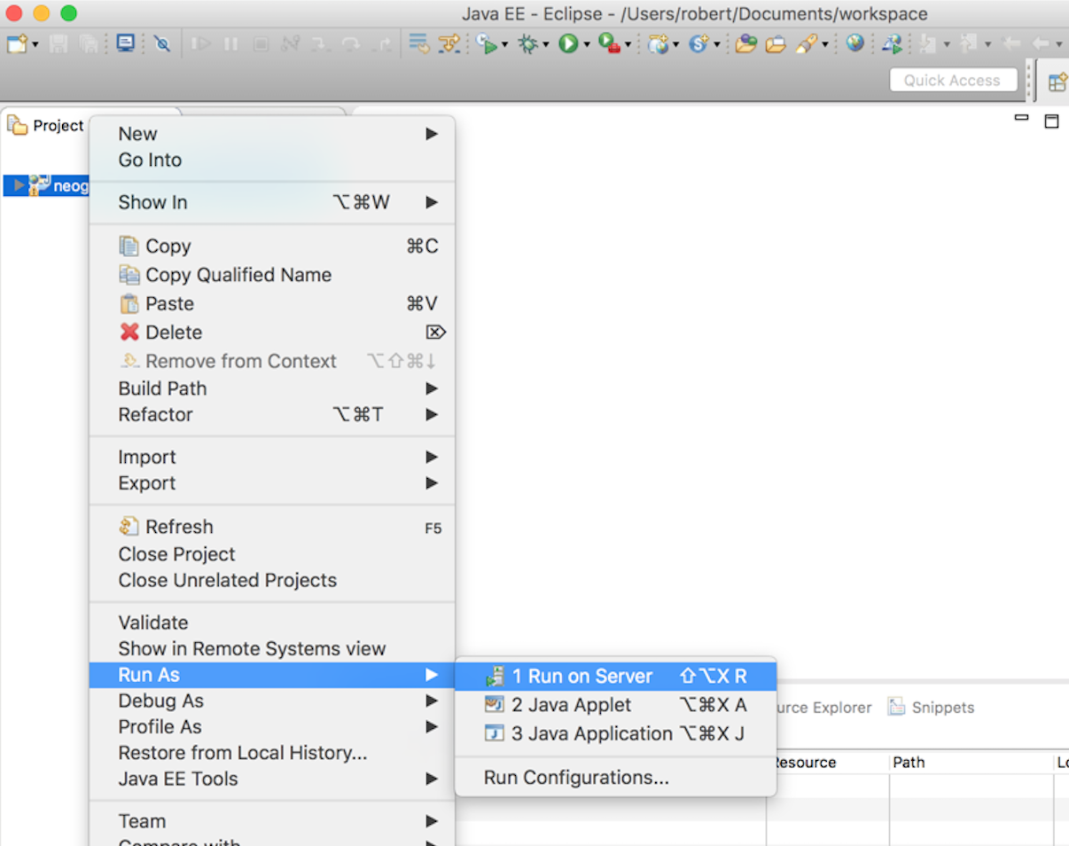
Task: Choose Go Into from context menu
Action: [272, 161]
